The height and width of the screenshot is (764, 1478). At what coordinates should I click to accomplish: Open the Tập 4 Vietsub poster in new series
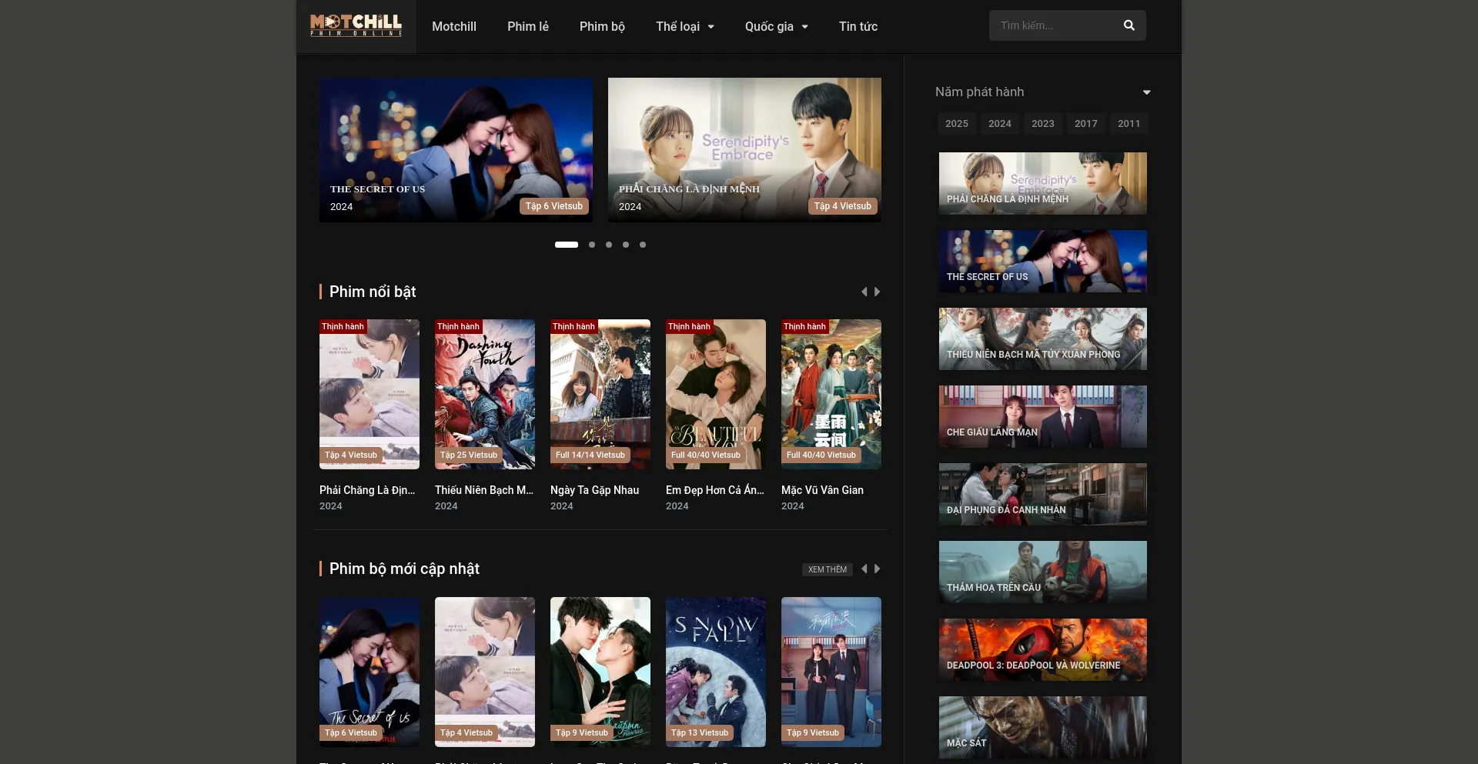pos(485,672)
